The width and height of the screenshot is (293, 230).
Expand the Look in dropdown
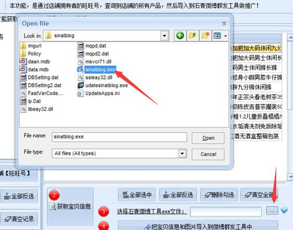tap(165, 36)
